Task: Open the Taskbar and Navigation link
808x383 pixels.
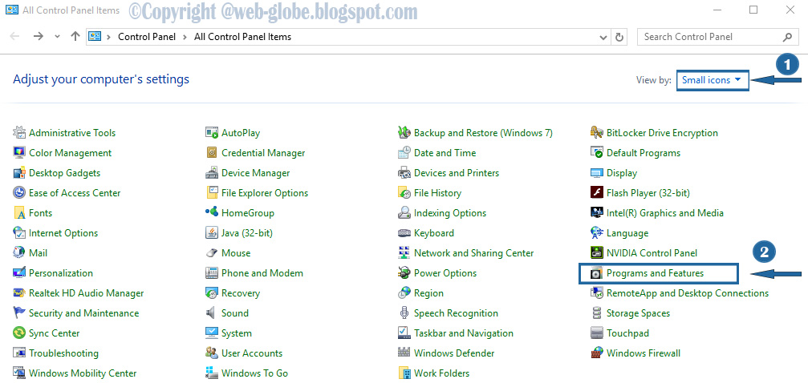Action: tap(464, 333)
